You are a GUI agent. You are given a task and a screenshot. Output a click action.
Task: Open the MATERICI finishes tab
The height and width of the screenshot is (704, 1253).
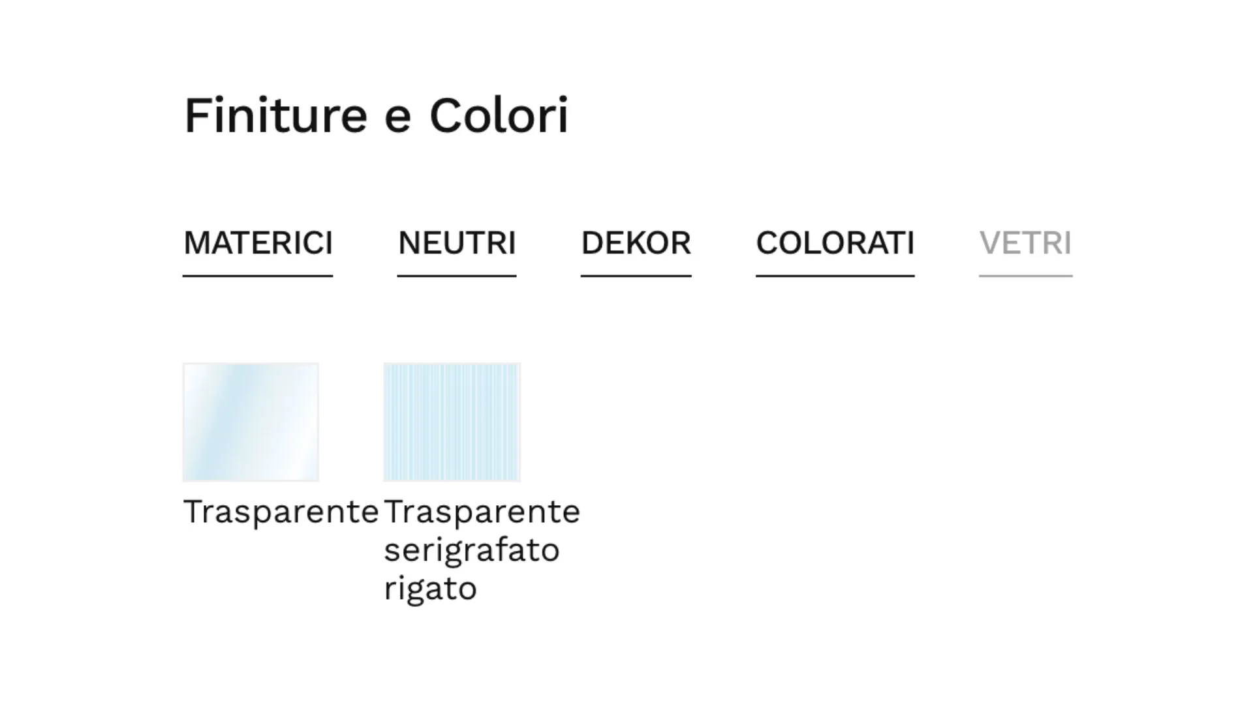(x=258, y=243)
